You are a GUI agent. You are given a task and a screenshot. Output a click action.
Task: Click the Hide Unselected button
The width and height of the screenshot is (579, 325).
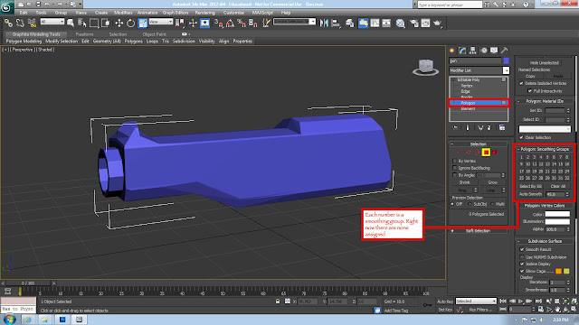545,62
